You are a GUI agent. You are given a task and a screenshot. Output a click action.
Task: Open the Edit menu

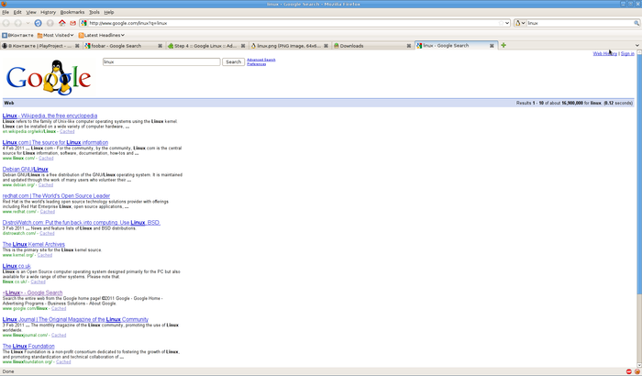17,12
